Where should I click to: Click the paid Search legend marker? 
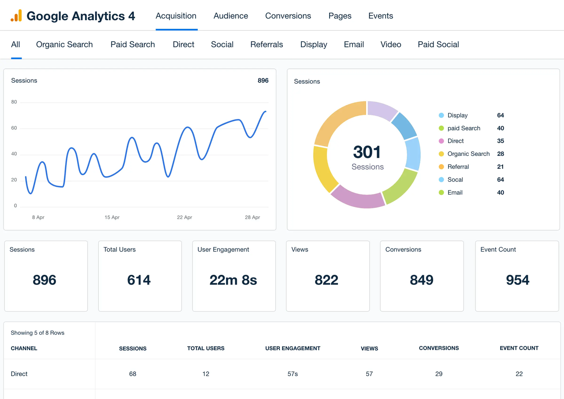point(441,128)
